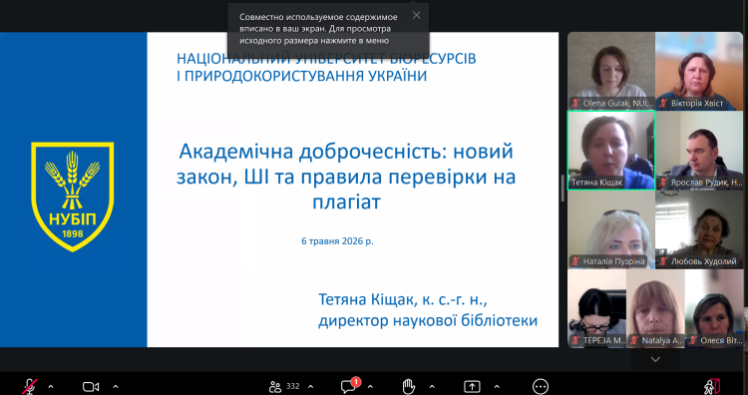The height and width of the screenshot is (395, 748).
Task: Select Тетяна Кіщак video tile
Action: click(x=611, y=151)
